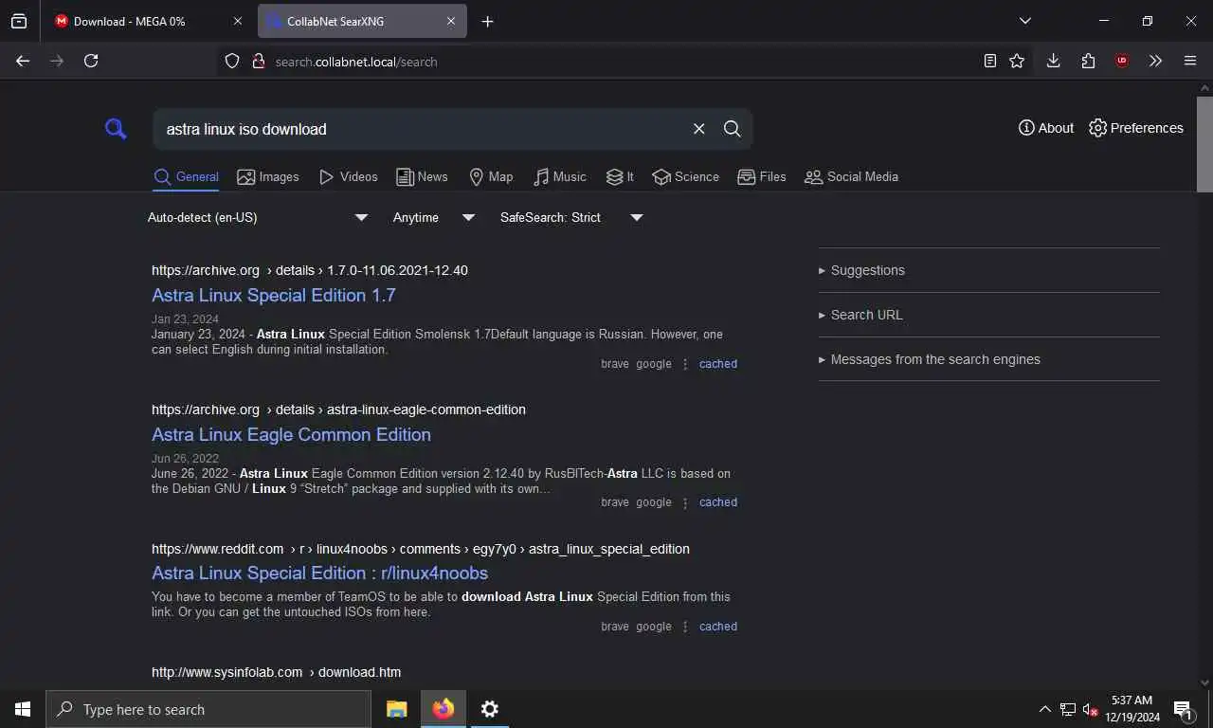The image size is (1213, 728).
Task: Open Astra Linux Eagle Common Edition result
Action: [x=291, y=434]
